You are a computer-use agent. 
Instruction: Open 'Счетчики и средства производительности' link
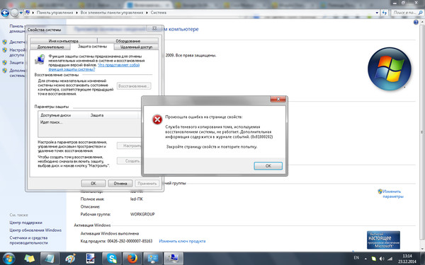(x=28, y=240)
